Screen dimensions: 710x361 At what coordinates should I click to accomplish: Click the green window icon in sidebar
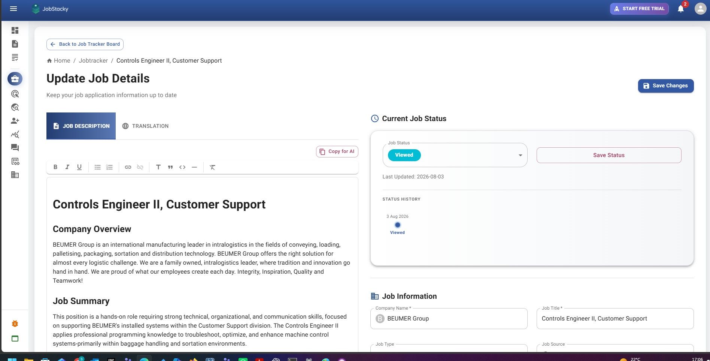(15, 339)
